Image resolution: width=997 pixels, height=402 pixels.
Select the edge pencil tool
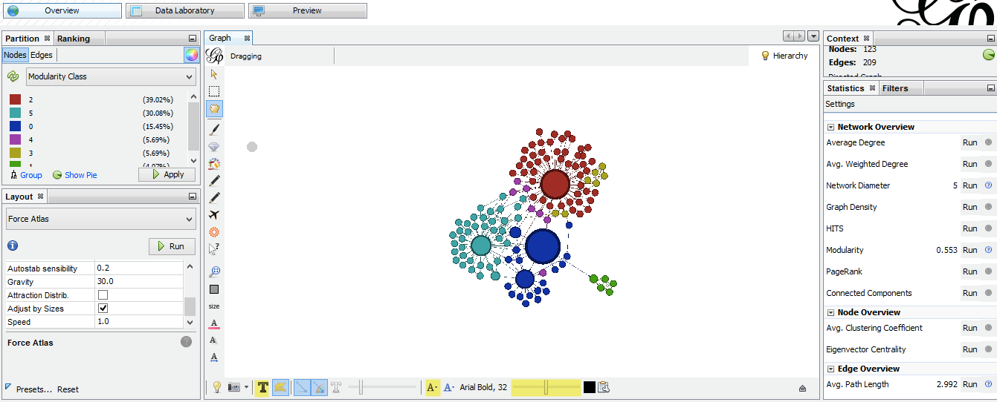pos(214,197)
